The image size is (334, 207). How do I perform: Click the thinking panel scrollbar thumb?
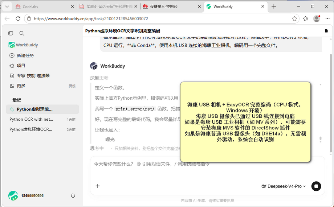coord(320,139)
